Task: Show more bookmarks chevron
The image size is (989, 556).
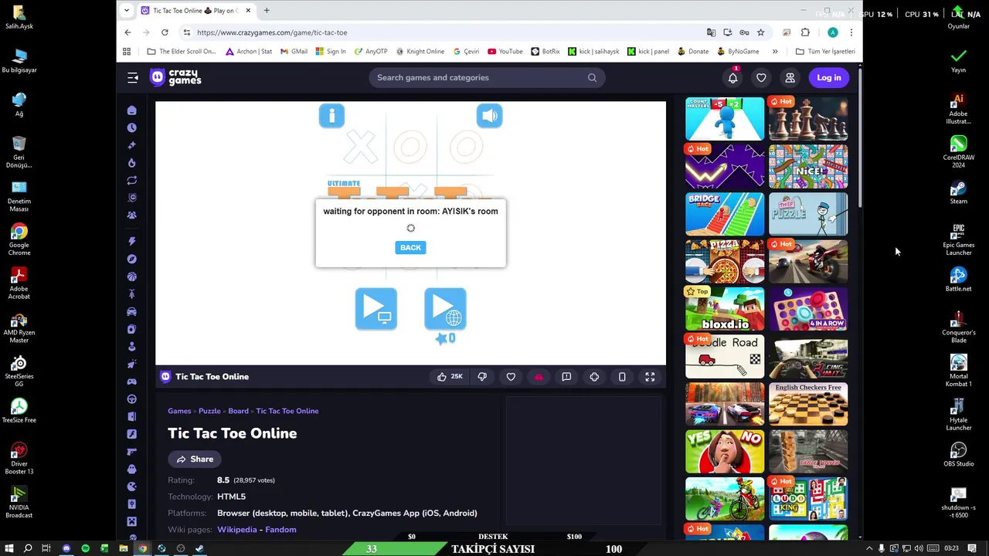Action: coord(775,52)
